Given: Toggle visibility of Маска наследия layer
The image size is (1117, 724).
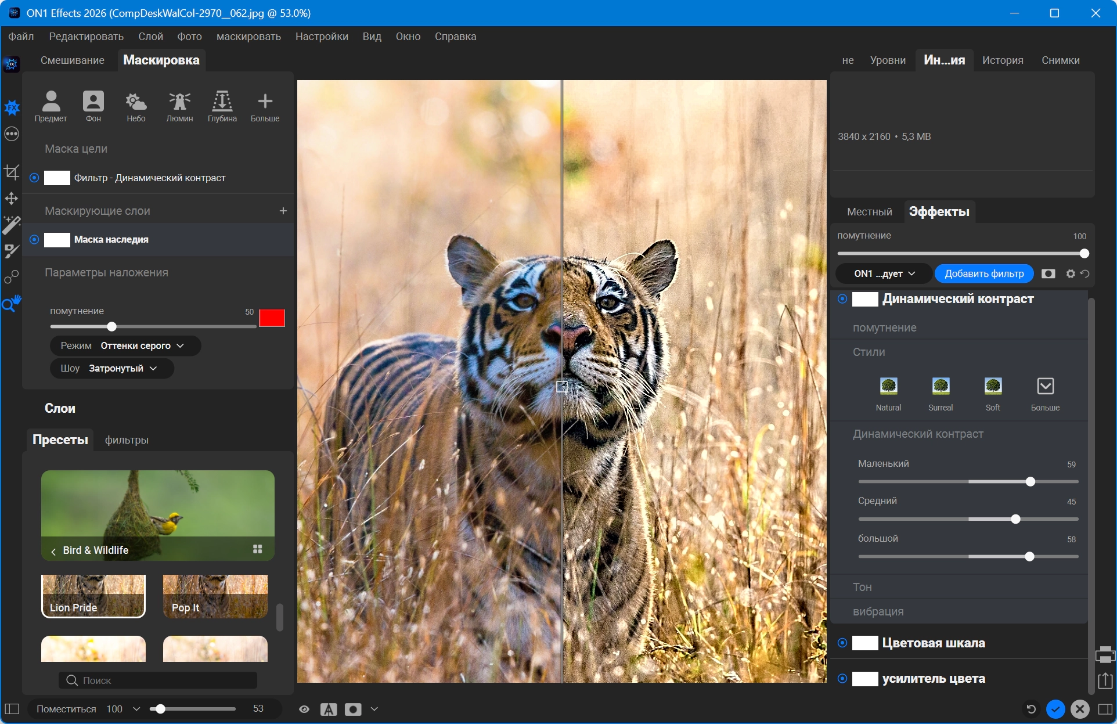Looking at the screenshot, I should pos(34,239).
